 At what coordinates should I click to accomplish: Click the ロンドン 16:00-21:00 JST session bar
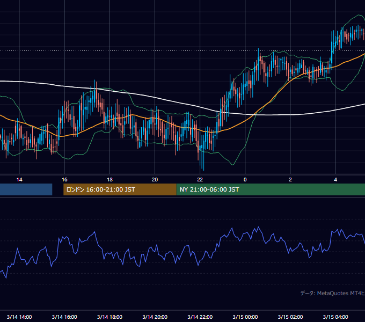(120, 189)
